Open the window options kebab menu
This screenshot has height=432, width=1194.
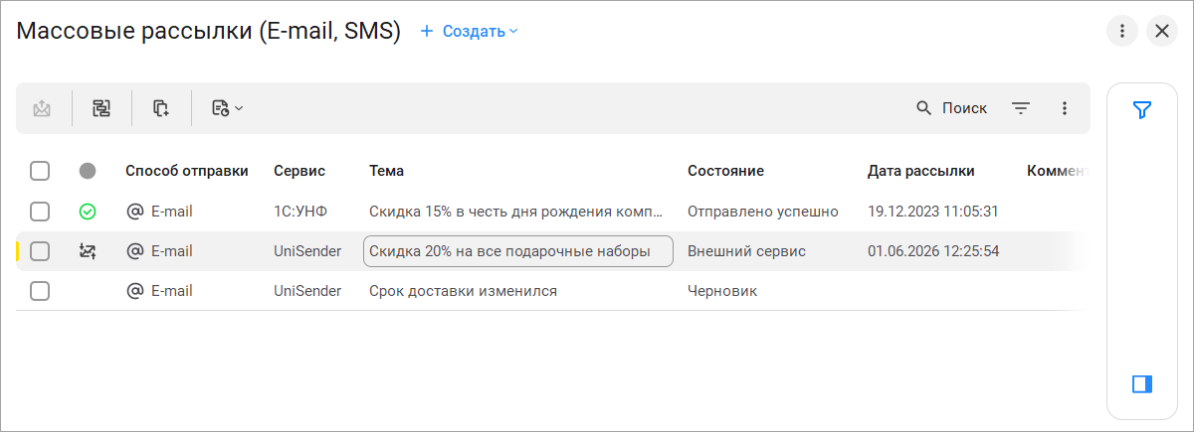[x=1122, y=31]
